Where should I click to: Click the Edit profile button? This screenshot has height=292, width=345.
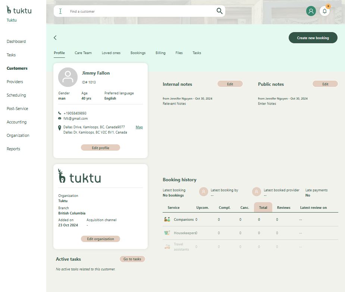(x=100, y=148)
